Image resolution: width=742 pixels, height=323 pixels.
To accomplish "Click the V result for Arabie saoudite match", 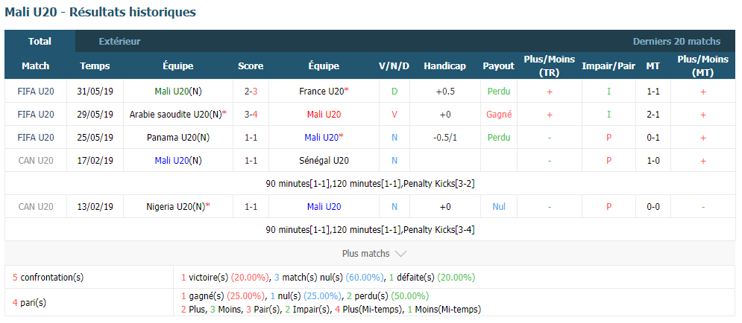I will [394, 115].
